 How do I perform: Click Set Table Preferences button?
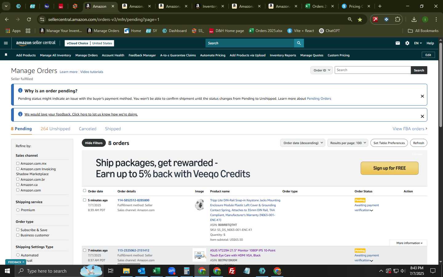[x=389, y=143]
